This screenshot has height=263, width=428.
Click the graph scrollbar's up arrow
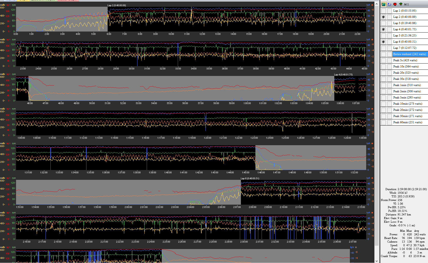tap(377, 3)
